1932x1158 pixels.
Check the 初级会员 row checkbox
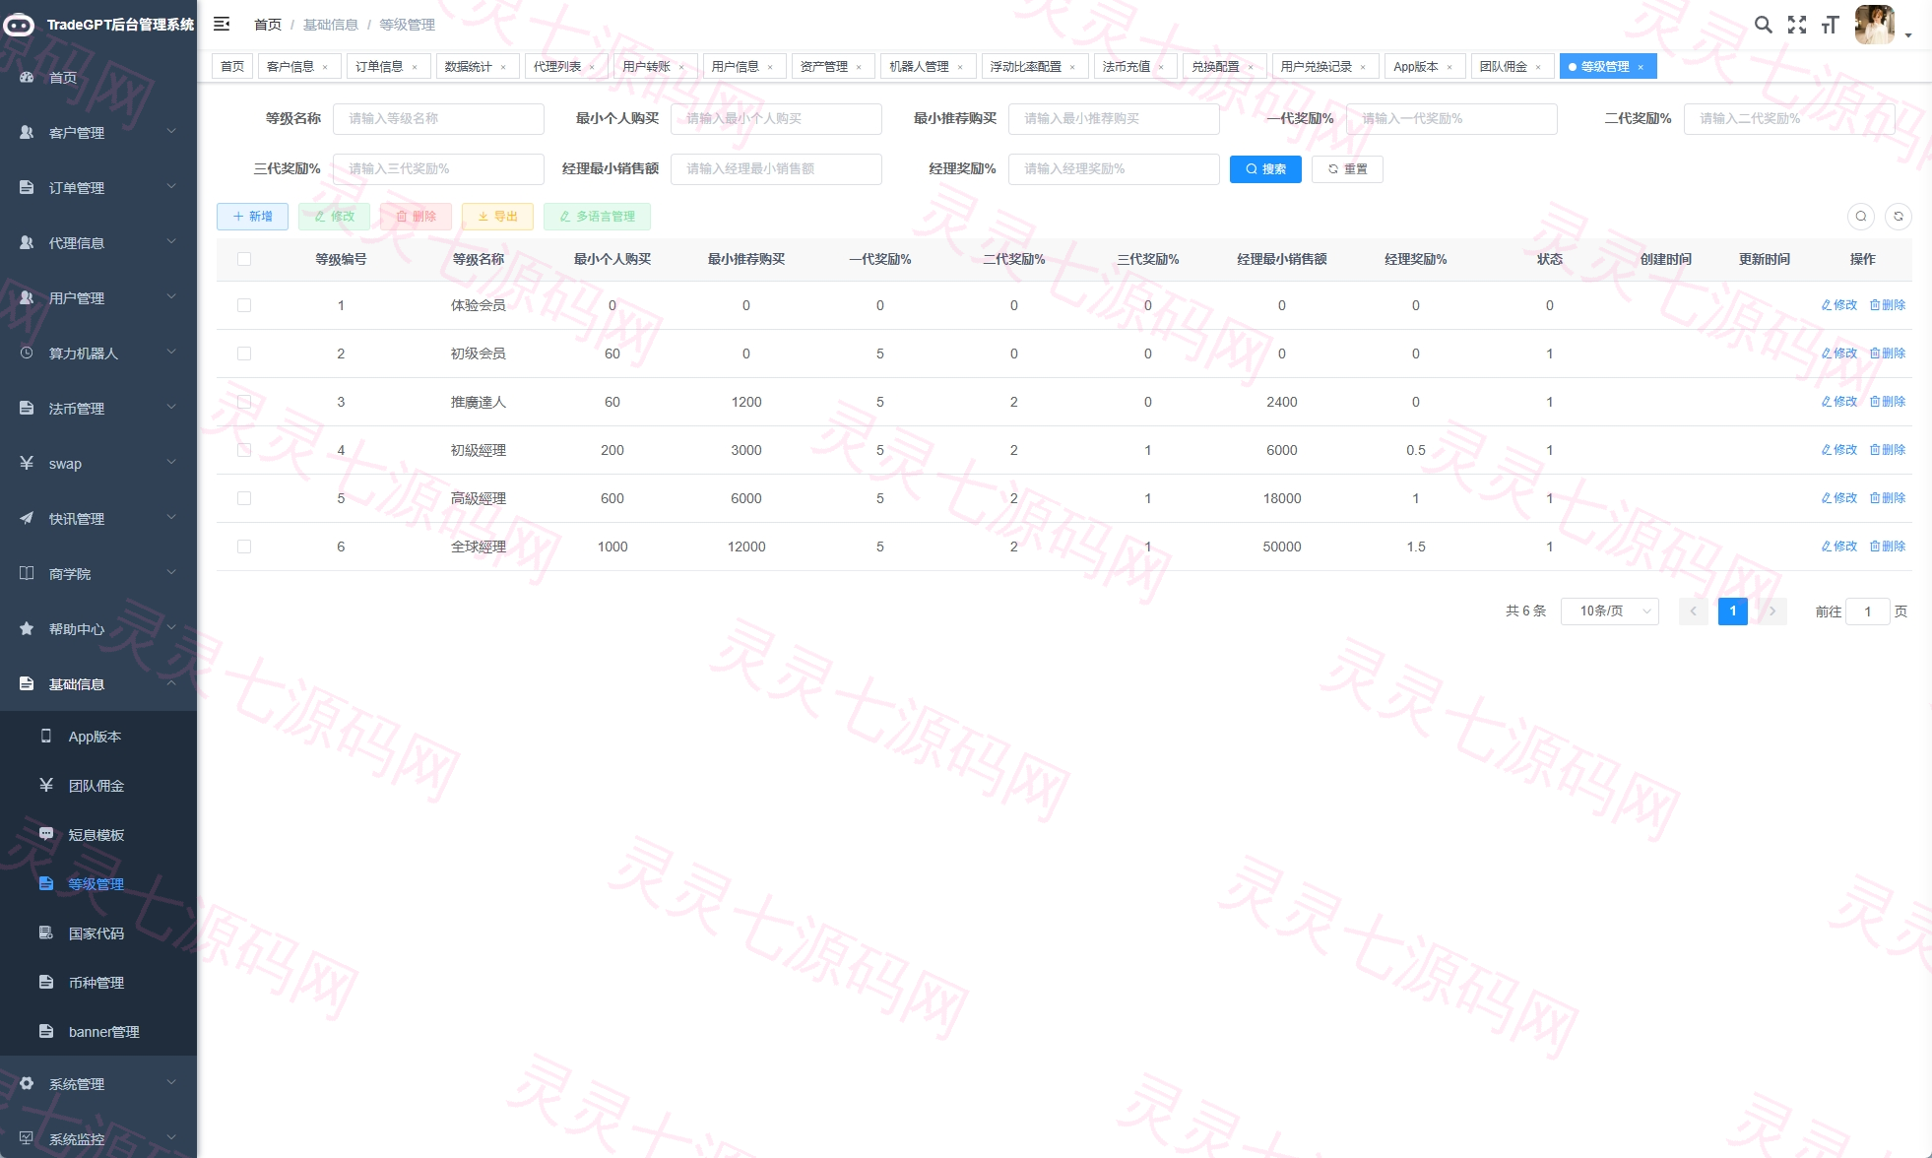244,354
